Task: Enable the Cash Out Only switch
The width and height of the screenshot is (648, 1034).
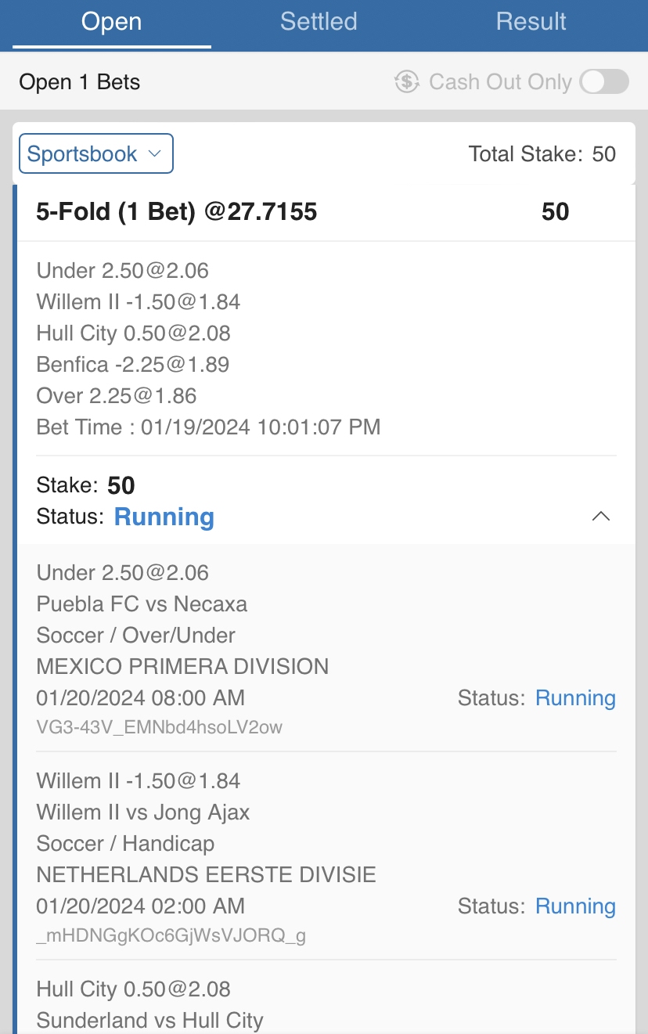Action: 604,81
